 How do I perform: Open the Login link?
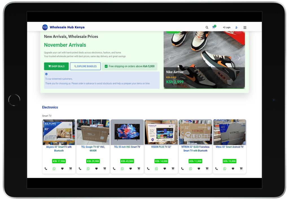coord(226,27)
